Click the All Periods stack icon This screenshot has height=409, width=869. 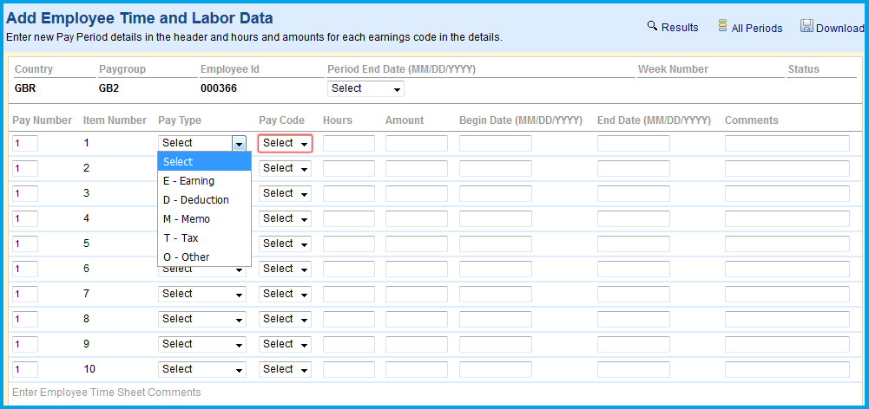point(722,26)
